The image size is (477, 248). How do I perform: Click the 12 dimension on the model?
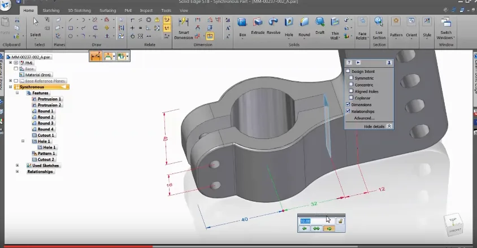click(381, 189)
